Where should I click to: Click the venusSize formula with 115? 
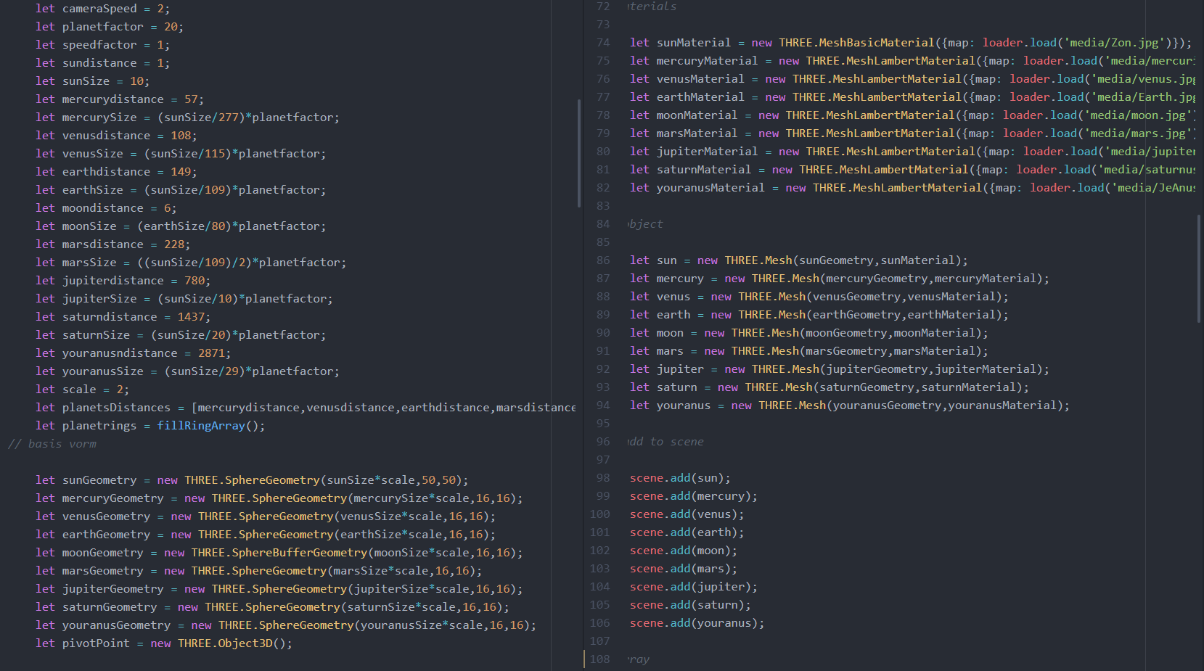[x=181, y=154]
